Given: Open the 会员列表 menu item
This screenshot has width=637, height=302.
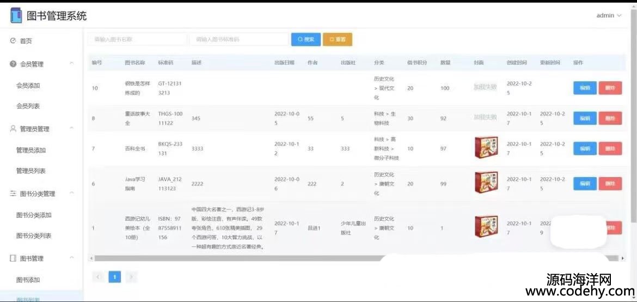Looking at the screenshot, I should [28, 106].
